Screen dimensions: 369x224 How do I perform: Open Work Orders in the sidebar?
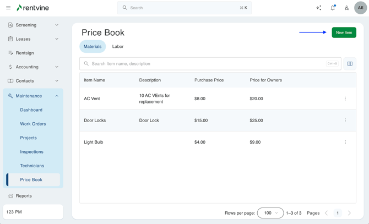33,124
